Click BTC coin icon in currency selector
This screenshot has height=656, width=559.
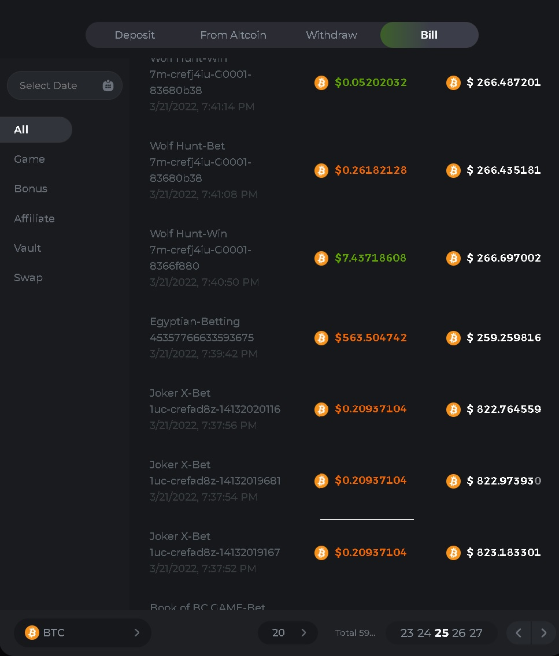[x=32, y=633]
